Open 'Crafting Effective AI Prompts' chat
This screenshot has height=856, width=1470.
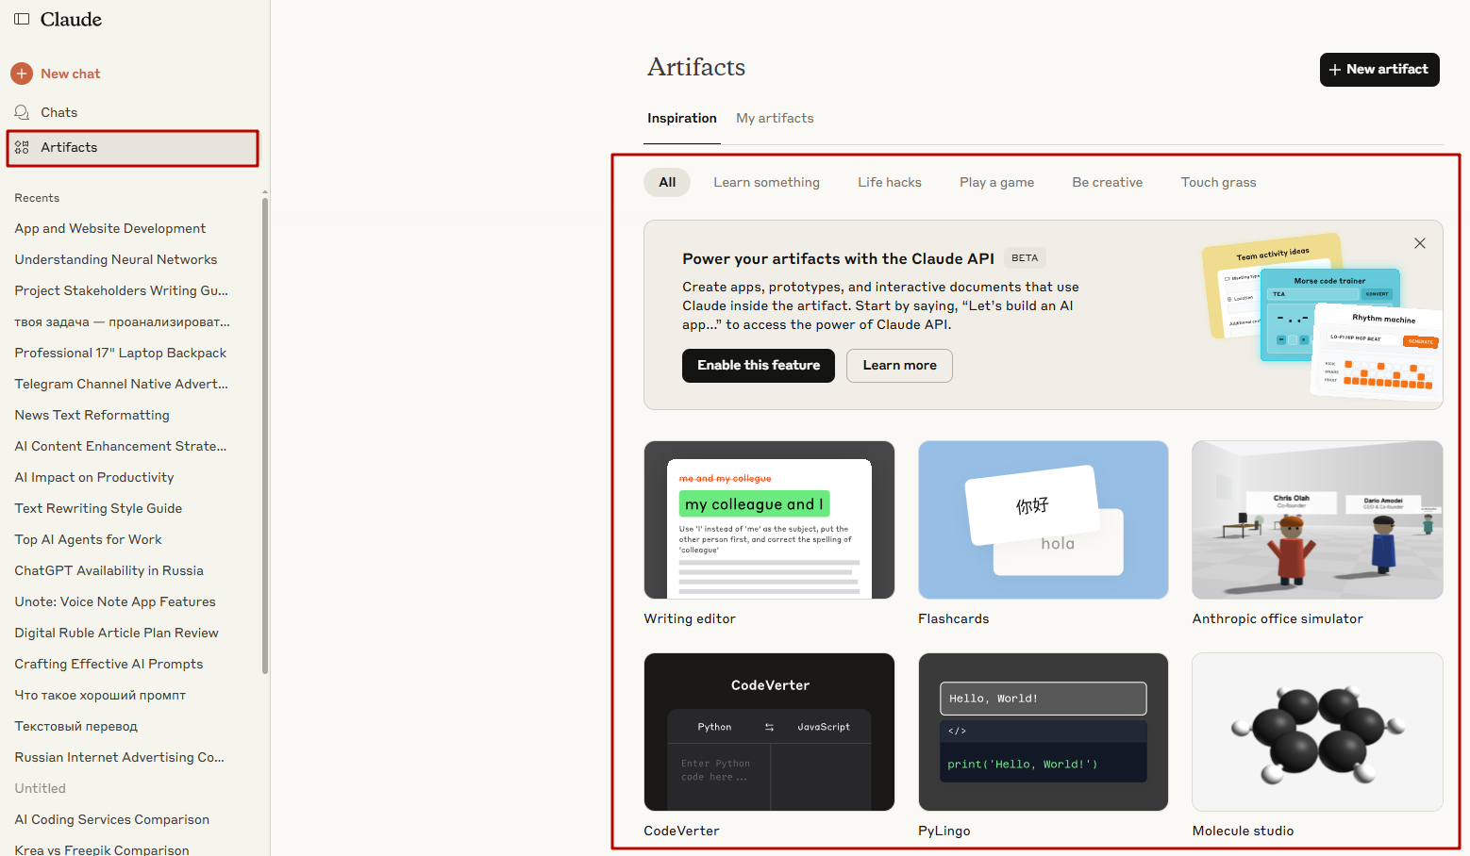coord(109,664)
